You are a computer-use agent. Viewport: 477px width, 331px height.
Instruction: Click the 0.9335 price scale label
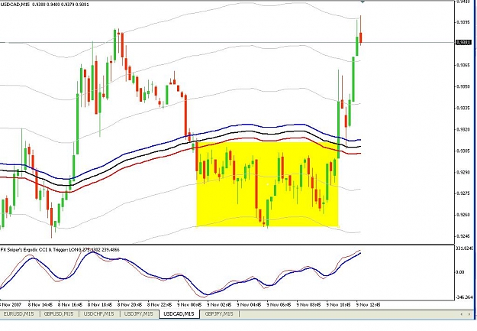pyautogui.click(x=463, y=108)
